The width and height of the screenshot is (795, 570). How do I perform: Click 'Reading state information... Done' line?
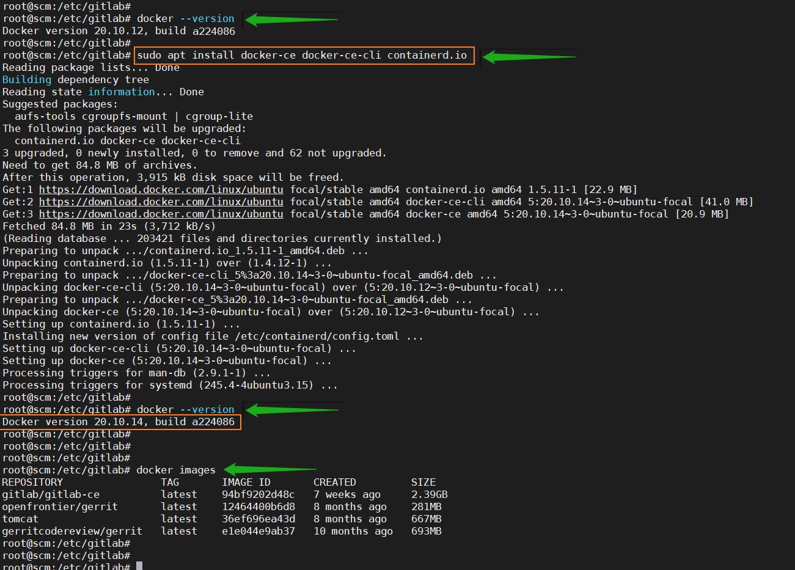coord(103,92)
